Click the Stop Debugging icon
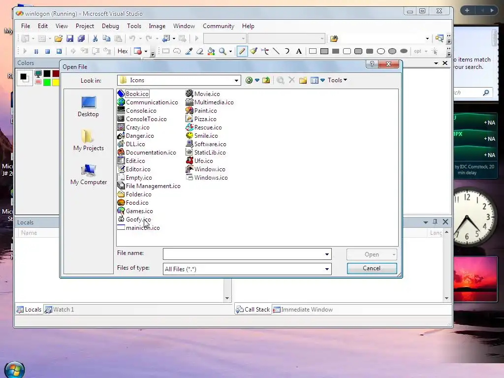 tap(47, 51)
